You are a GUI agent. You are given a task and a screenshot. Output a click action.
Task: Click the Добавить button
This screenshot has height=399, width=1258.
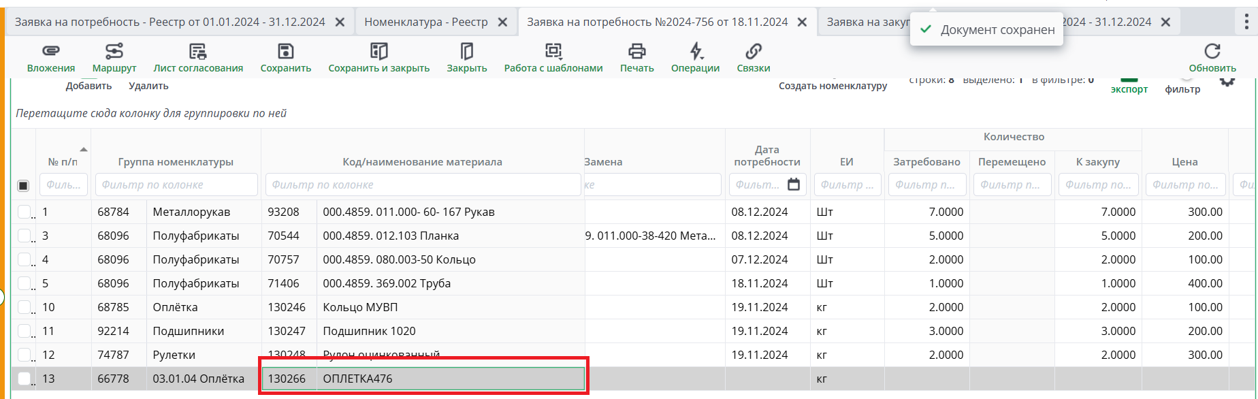pyautogui.click(x=88, y=86)
